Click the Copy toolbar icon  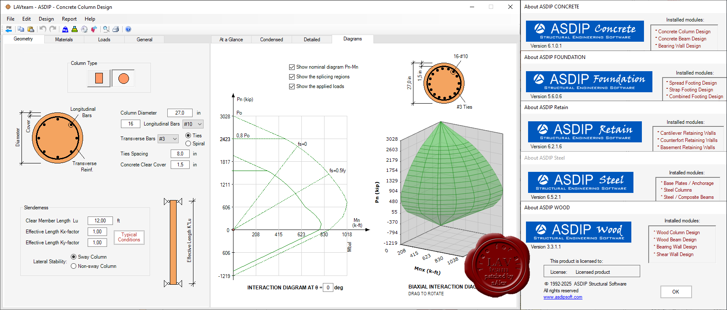pyautogui.click(x=21, y=29)
